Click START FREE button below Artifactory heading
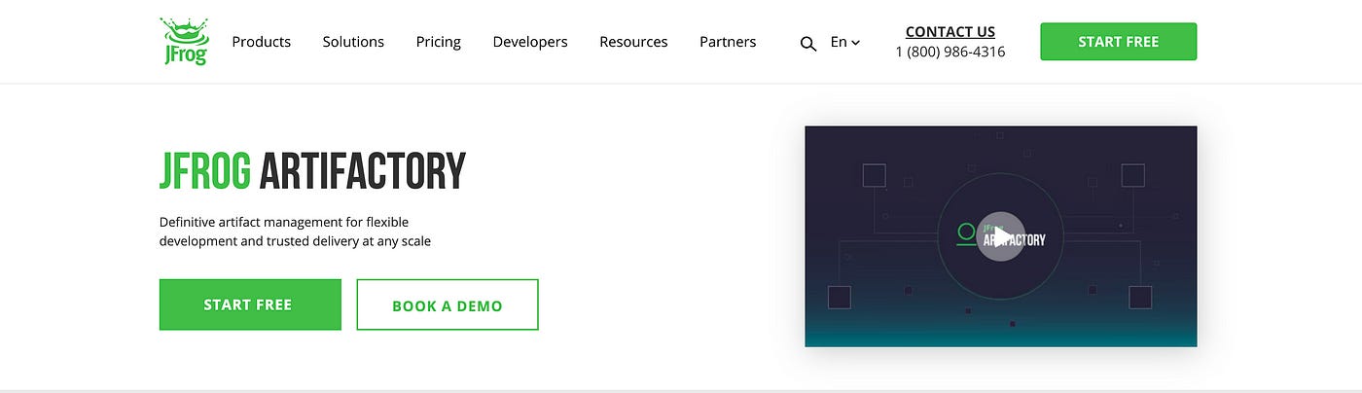 (250, 304)
